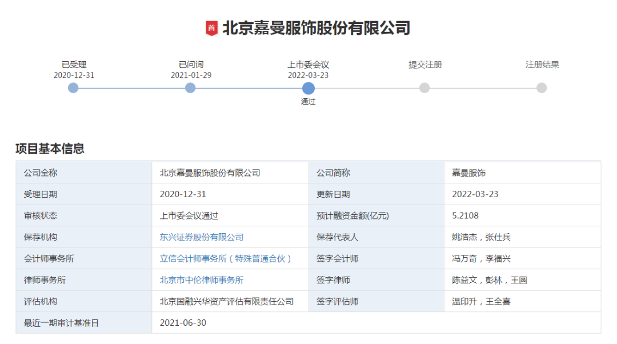Click the 已受理 step label
This screenshot has width=617, height=344.
click(74, 65)
